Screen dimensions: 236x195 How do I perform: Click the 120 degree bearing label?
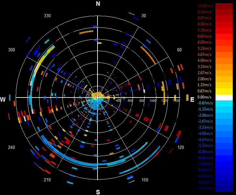[181, 147]
